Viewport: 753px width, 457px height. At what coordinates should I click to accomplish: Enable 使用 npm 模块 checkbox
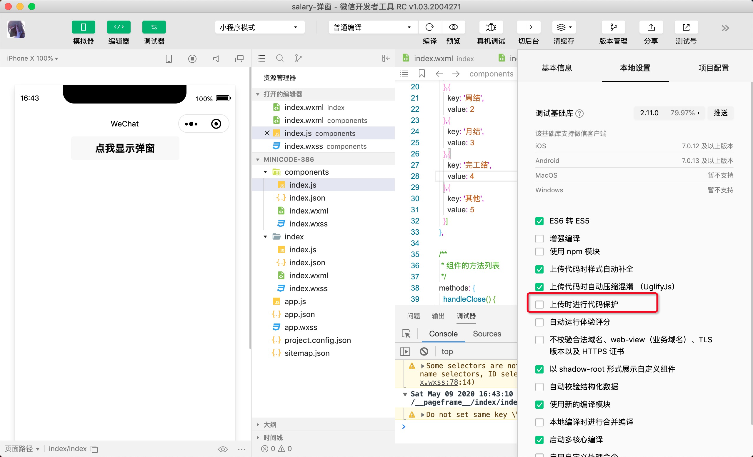[539, 251]
